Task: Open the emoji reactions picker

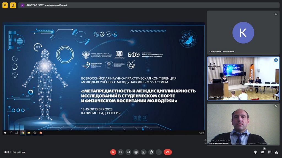Action: point(136,152)
